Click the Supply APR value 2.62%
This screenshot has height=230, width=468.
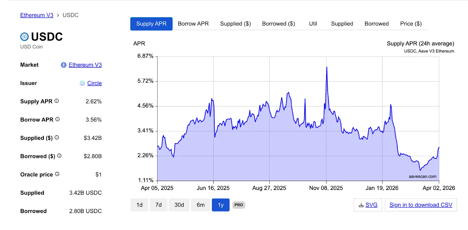click(x=94, y=102)
